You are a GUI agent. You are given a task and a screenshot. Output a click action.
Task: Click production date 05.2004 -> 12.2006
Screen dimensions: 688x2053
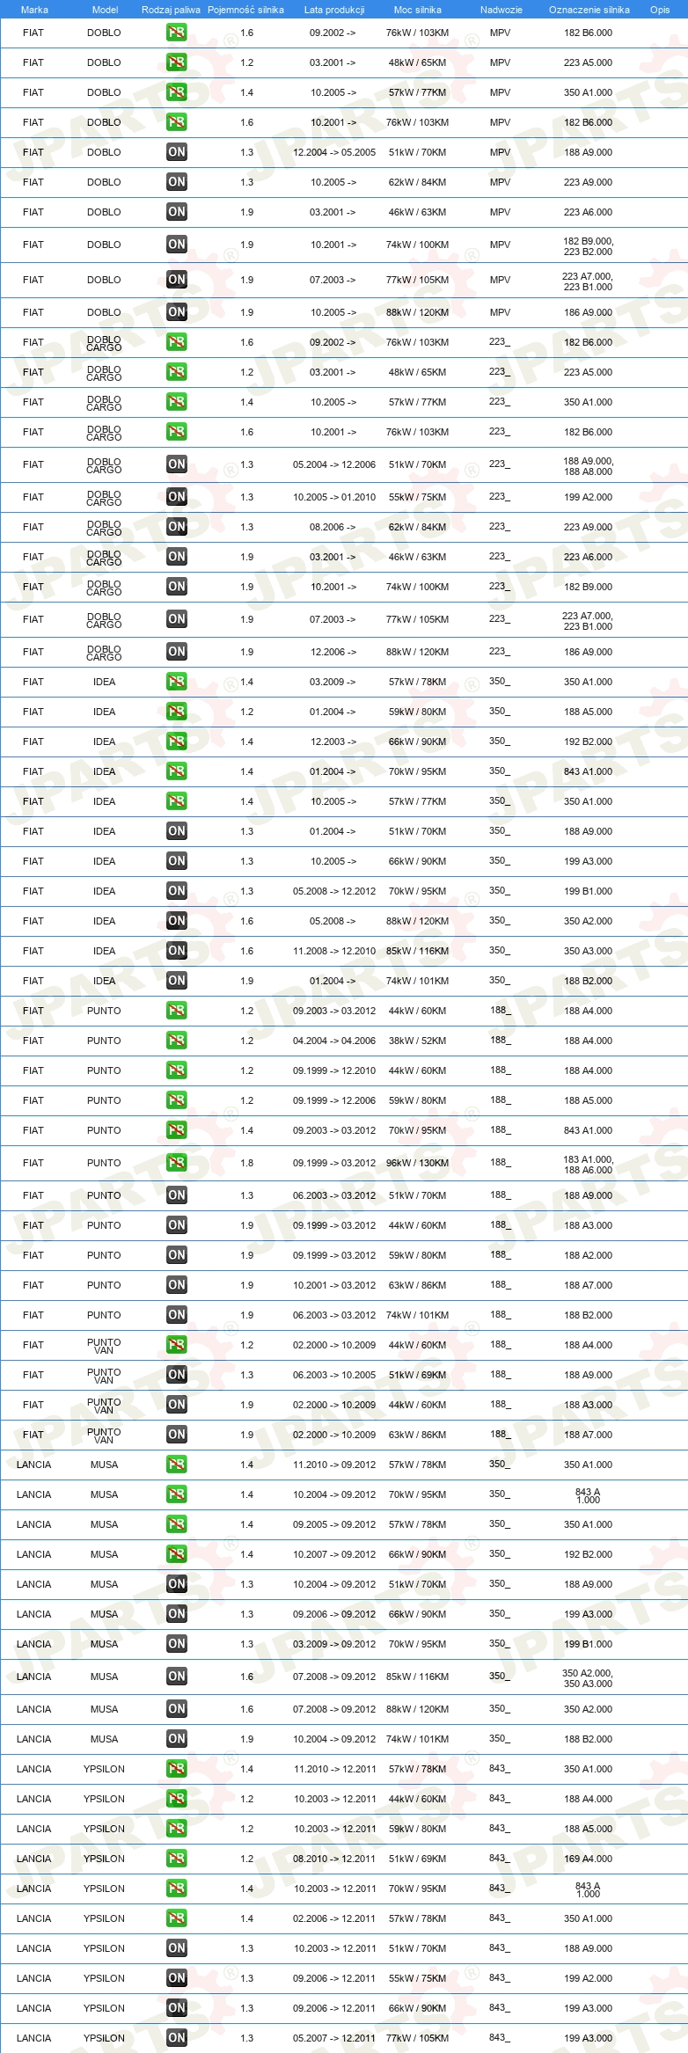(334, 464)
